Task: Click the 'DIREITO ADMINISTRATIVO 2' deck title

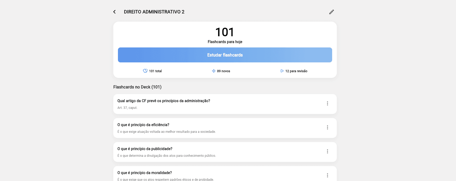Action: 154,12
